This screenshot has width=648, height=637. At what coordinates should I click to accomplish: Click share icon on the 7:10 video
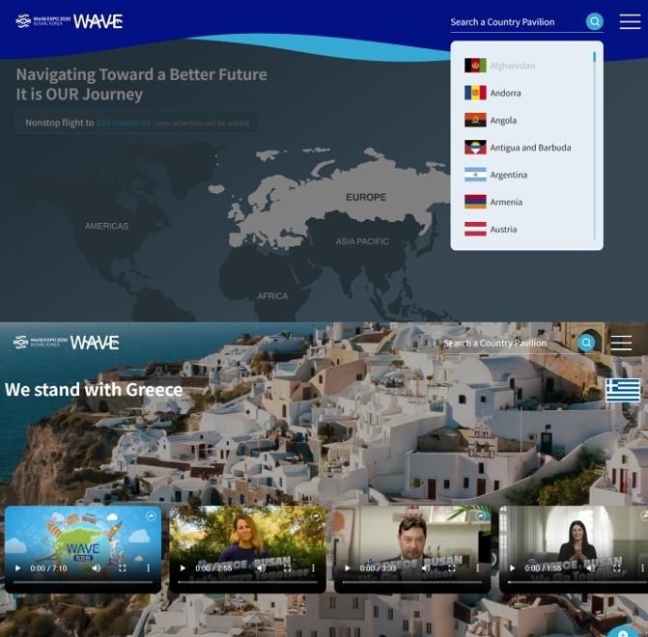(x=151, y=515)
